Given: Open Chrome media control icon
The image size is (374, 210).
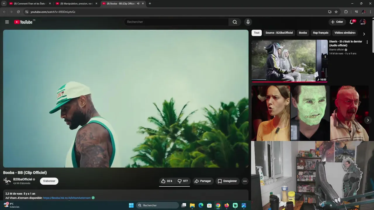Looking at the screenshot, I should click(x=356, y=12).
